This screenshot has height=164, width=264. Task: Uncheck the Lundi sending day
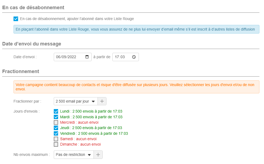click(x=56, y=111)
